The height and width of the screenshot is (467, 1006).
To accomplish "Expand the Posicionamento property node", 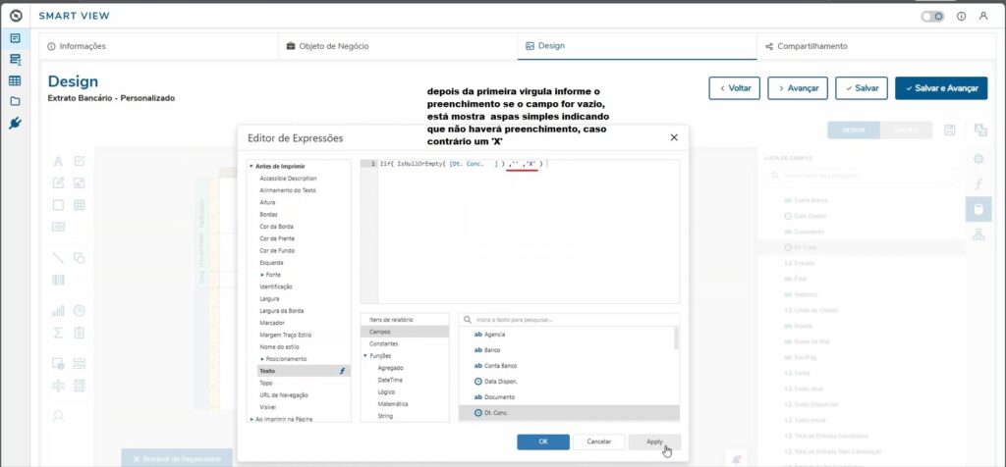I will [x=262, y=359].
